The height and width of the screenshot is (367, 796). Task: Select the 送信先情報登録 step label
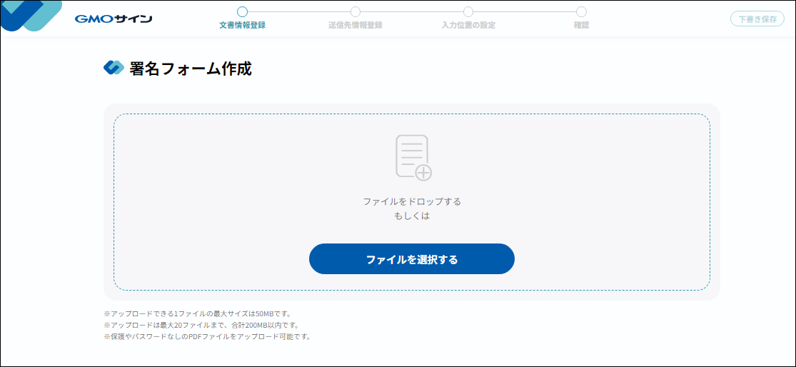356,26
